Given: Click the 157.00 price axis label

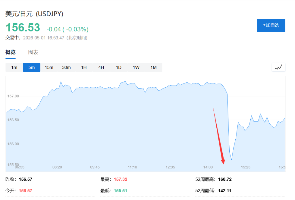Looking at the screenshot, I should tap(13, 96).
